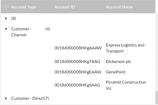Select the Account Type column header
This screenshot has width=158, height=105.
[23, 7]
